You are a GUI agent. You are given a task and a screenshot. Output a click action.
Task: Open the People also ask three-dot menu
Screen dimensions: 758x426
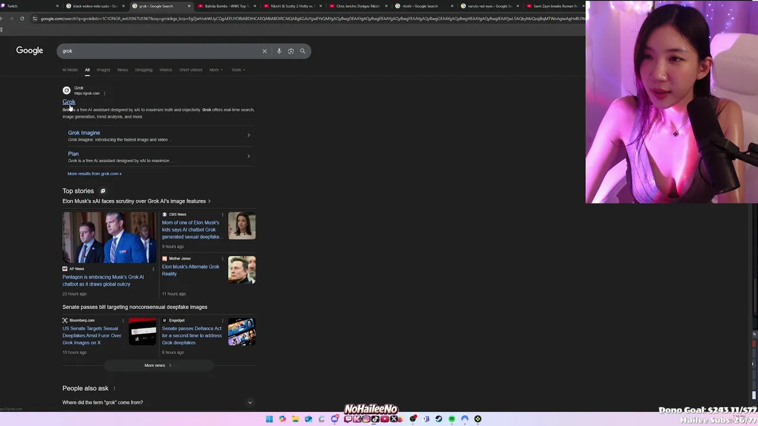(114, 388)
